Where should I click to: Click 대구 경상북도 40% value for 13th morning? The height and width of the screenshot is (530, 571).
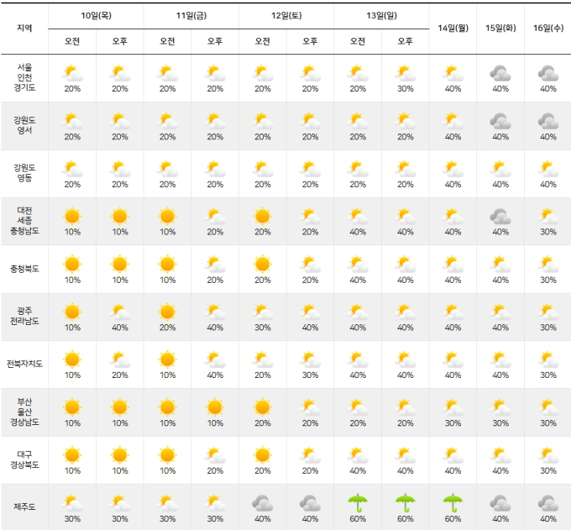tap(358, 470)
